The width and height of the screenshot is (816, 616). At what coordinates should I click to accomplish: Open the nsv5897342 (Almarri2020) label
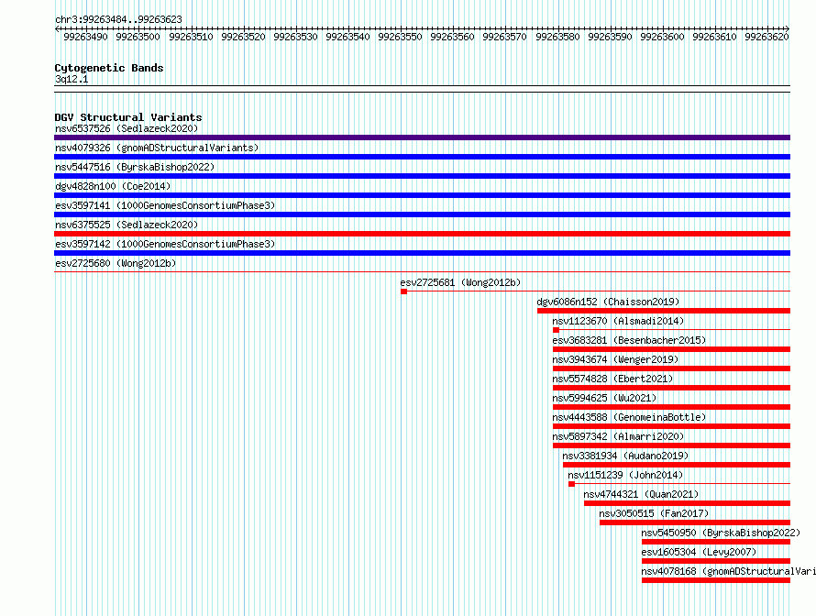(618, 436)
